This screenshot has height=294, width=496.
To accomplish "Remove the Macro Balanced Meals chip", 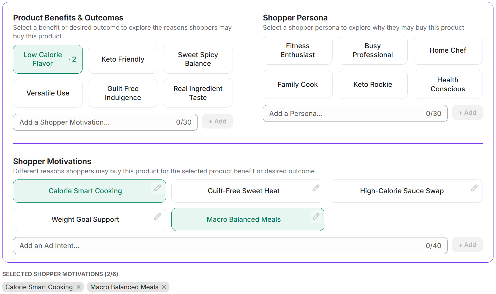I will point(164,287).
